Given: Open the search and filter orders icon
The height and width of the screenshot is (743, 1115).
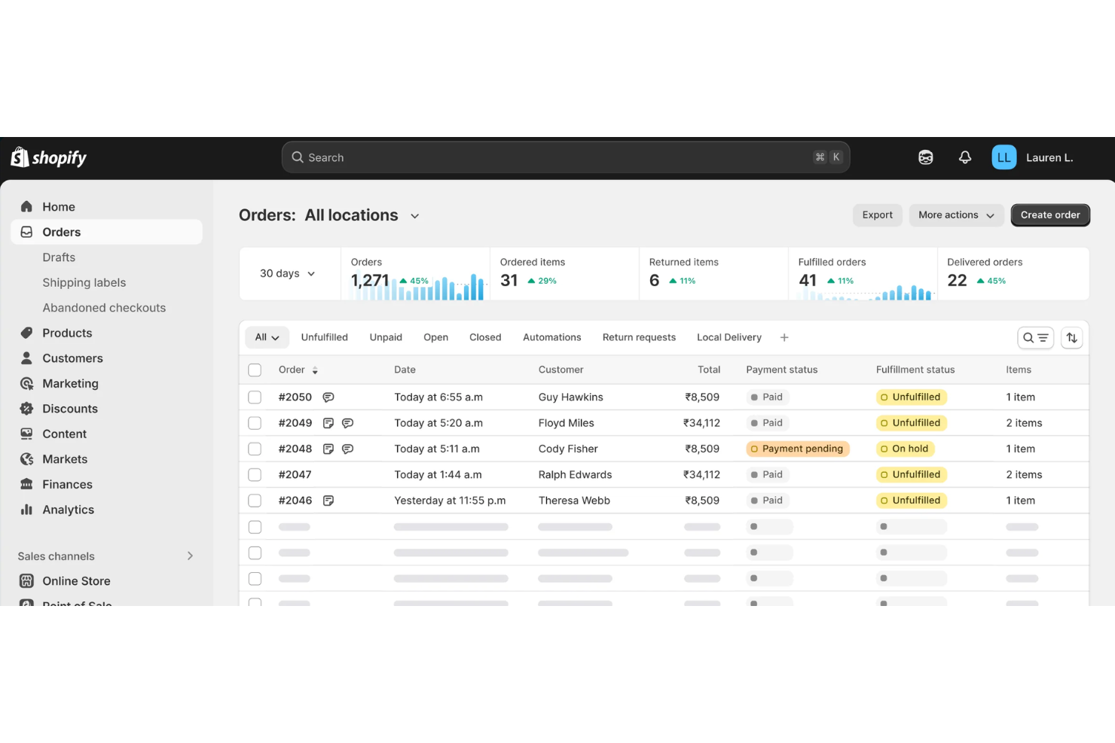Looking at the screenshot, I should pyautogui.click(x=1035, y=337).
